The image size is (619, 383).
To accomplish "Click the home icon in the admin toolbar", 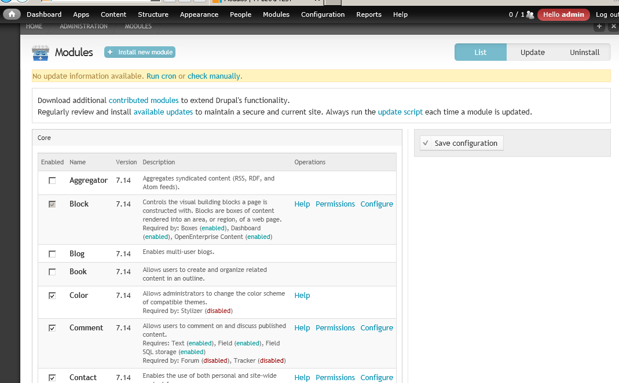I will 12,14.
